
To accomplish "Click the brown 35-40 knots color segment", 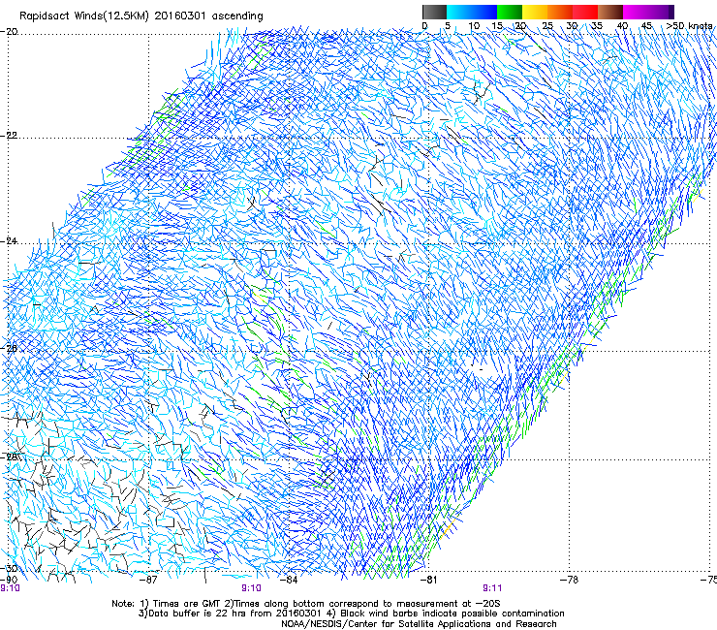I will point(610,12).
